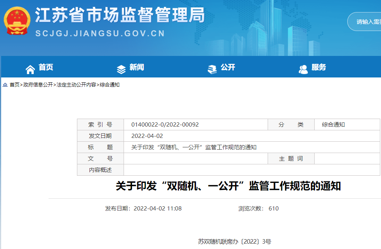Click the search input box in the header

coord(366,22)
